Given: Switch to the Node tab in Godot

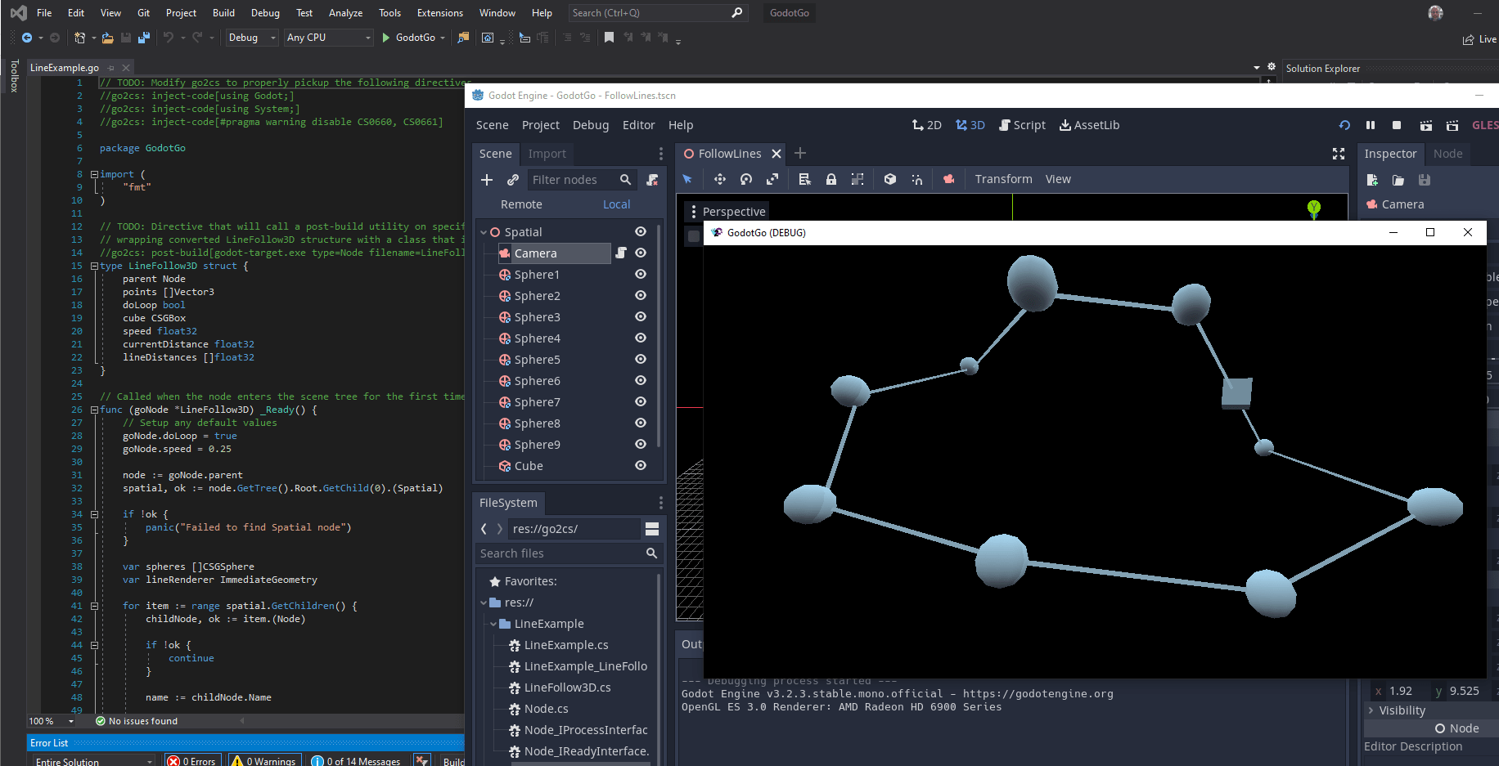Looking at the screenshot, I should click(1447, 154).
